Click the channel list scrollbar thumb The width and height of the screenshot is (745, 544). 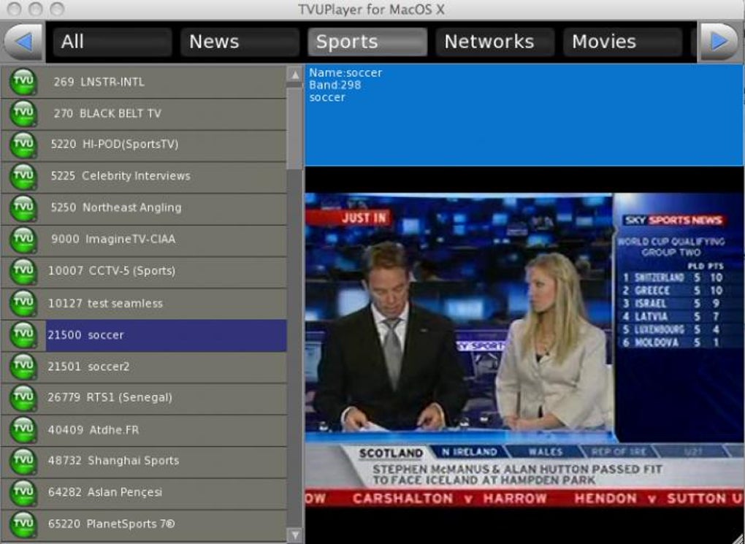click(x=295, y=127)
